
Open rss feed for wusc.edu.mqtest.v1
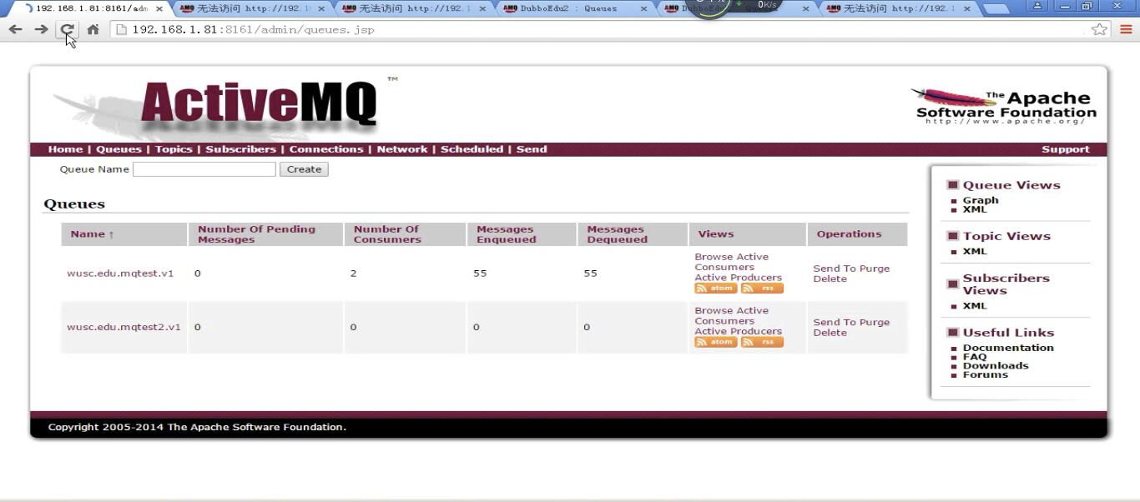762,289
